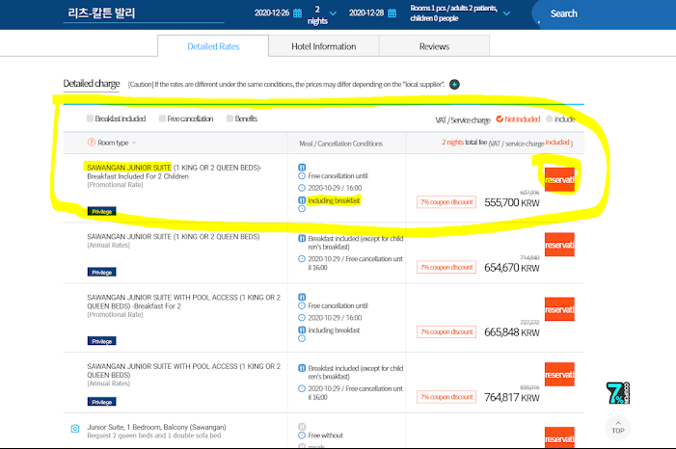Click the Meal / Cancellation Conditions column header
This screenshot has width=676, height=449.
coord(341,144)
